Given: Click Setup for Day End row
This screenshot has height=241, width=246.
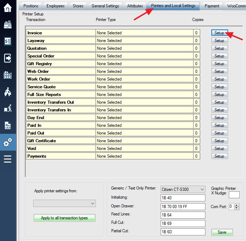Looking at the screenshot, I should [x=219, y=117].
